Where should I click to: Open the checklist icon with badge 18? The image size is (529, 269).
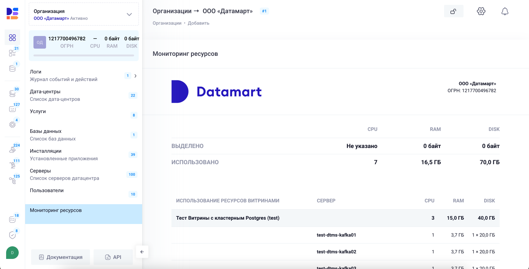12,220
